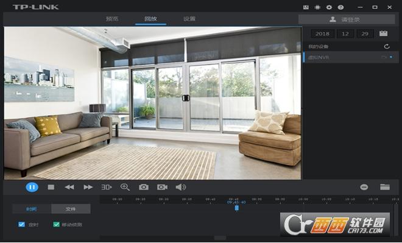The width and height of the screenshot is (402, 243).
Task: Mute audio using the speaker icon
Action: (181, 187)
